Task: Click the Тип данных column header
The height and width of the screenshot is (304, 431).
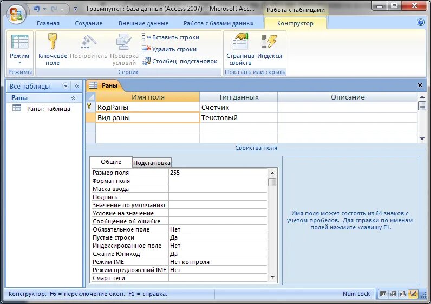Action: pyautogui.click(x=238, y=97)
